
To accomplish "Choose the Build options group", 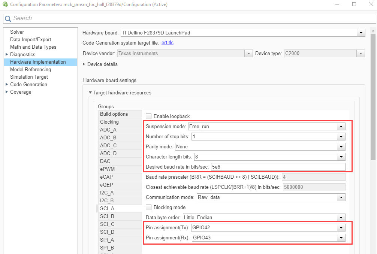I will [114, 114].
